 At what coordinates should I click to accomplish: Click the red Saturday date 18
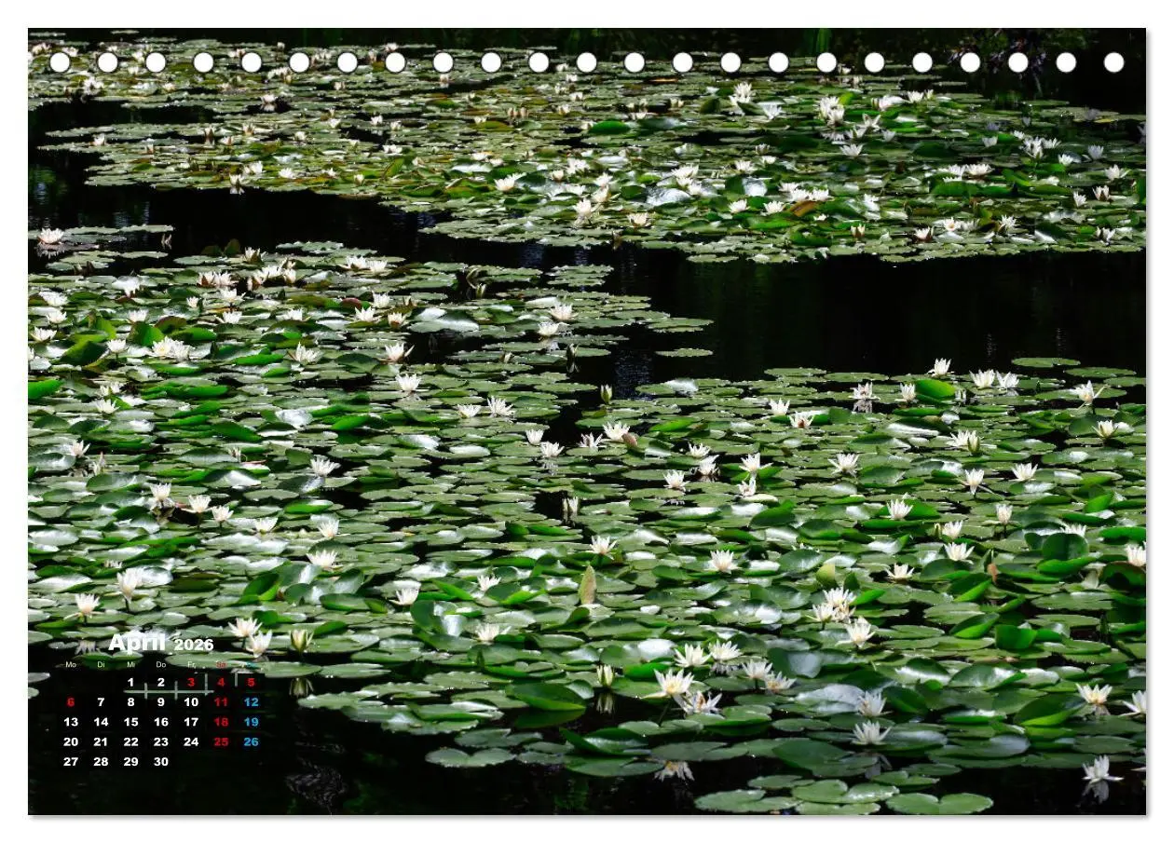click(x=221, y=722)
